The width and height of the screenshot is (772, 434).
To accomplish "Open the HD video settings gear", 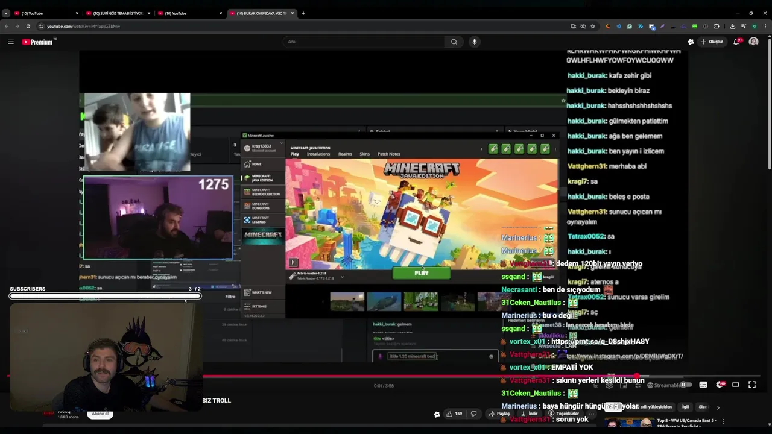I will click(720, 385).
